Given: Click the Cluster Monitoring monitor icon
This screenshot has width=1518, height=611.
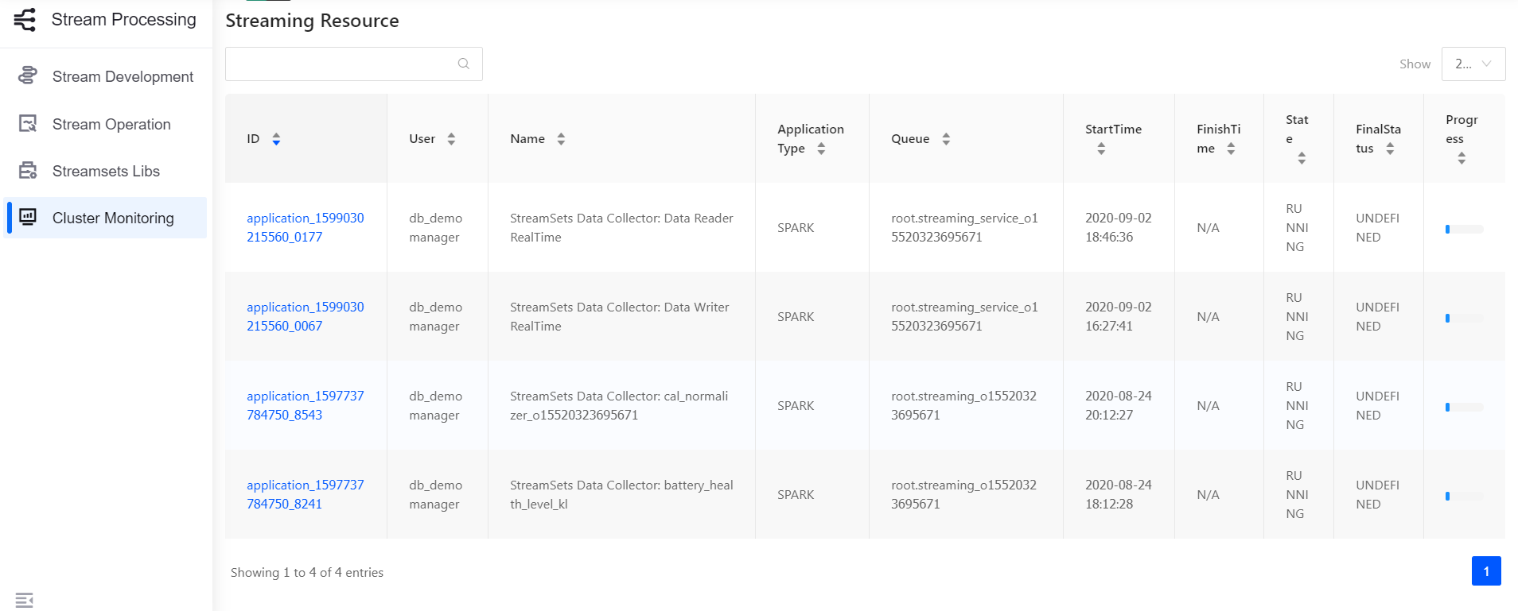Looking at the screenshot, I should click(28, 217).
